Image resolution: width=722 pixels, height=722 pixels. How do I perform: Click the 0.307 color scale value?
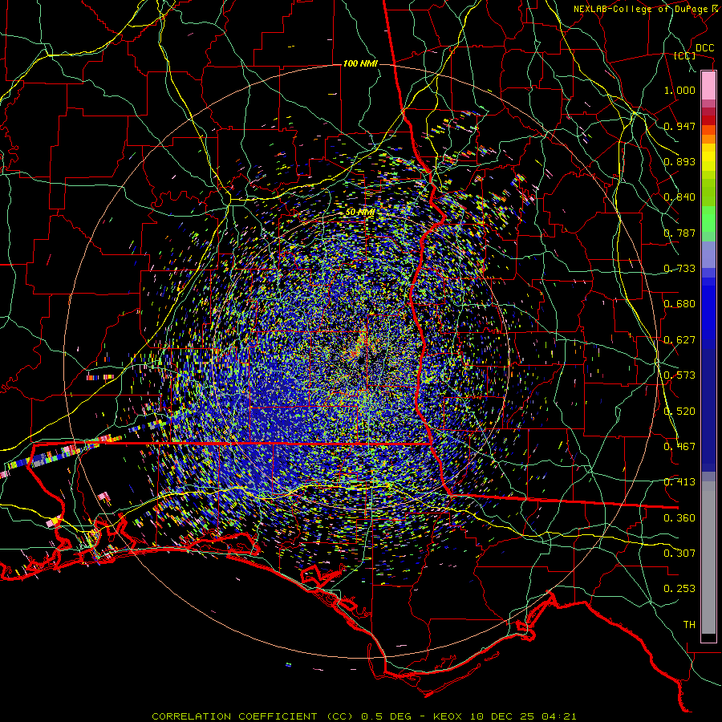(679, 554)
